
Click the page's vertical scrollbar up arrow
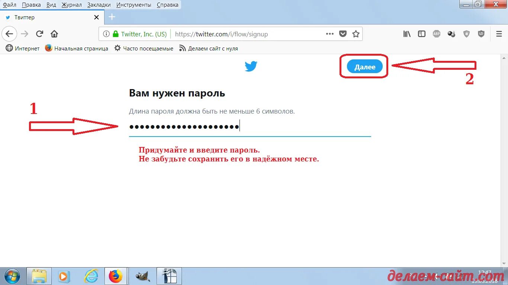505,58
